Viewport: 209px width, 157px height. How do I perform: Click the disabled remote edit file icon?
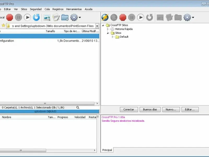pos(169,18)
